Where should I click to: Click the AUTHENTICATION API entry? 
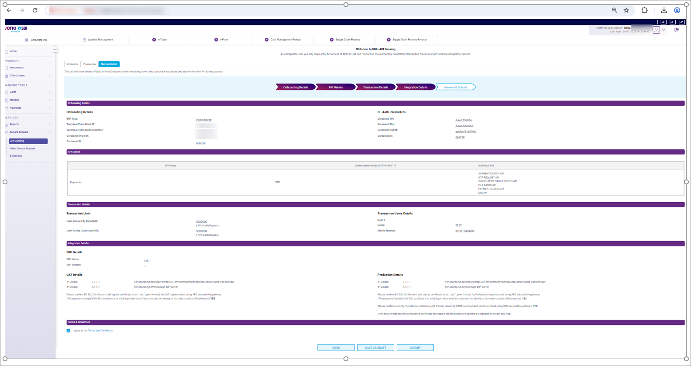coord(491,174)
